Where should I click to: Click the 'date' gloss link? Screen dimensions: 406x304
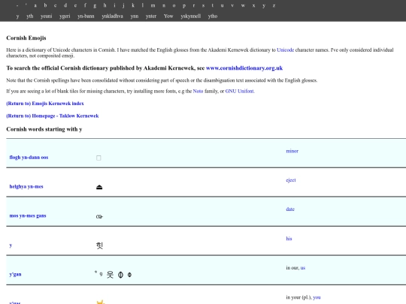coord(290,209)
